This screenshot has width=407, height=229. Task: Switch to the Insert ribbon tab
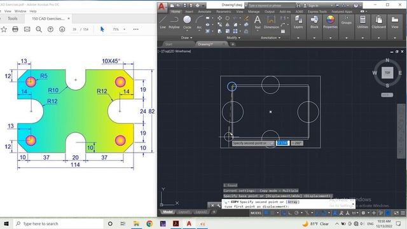pos(189,11)
